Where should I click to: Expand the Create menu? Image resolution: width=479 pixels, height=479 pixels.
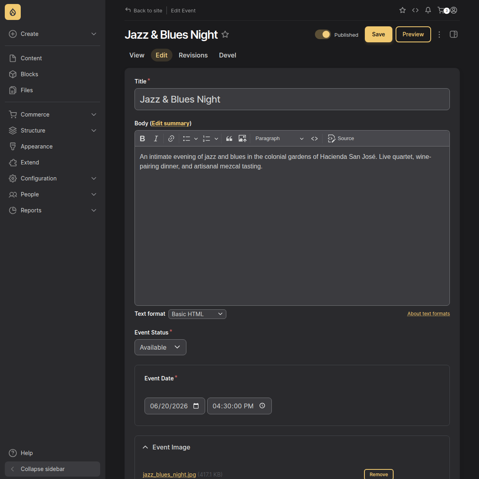tap(52, 34)
